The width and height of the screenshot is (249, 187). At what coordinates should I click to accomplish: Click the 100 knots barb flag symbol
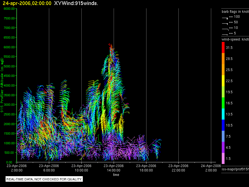(225, 17)
